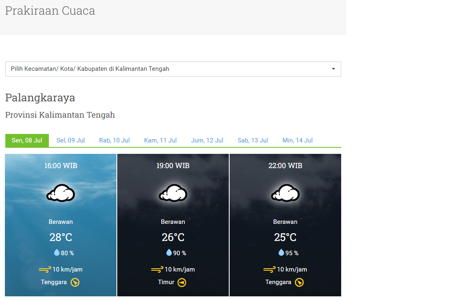This screenshot has width=469, height=300.
Task: Click the humidity droplet icon beside 80 %
Action: (x=57, y=252)
